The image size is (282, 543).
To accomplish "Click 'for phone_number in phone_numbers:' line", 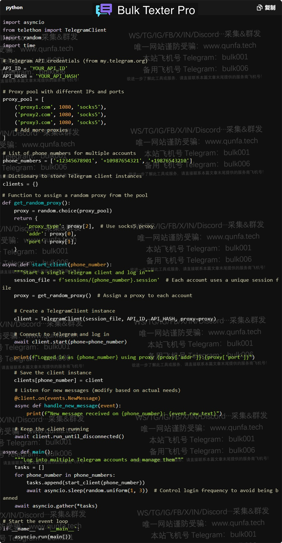I will 65,475.
